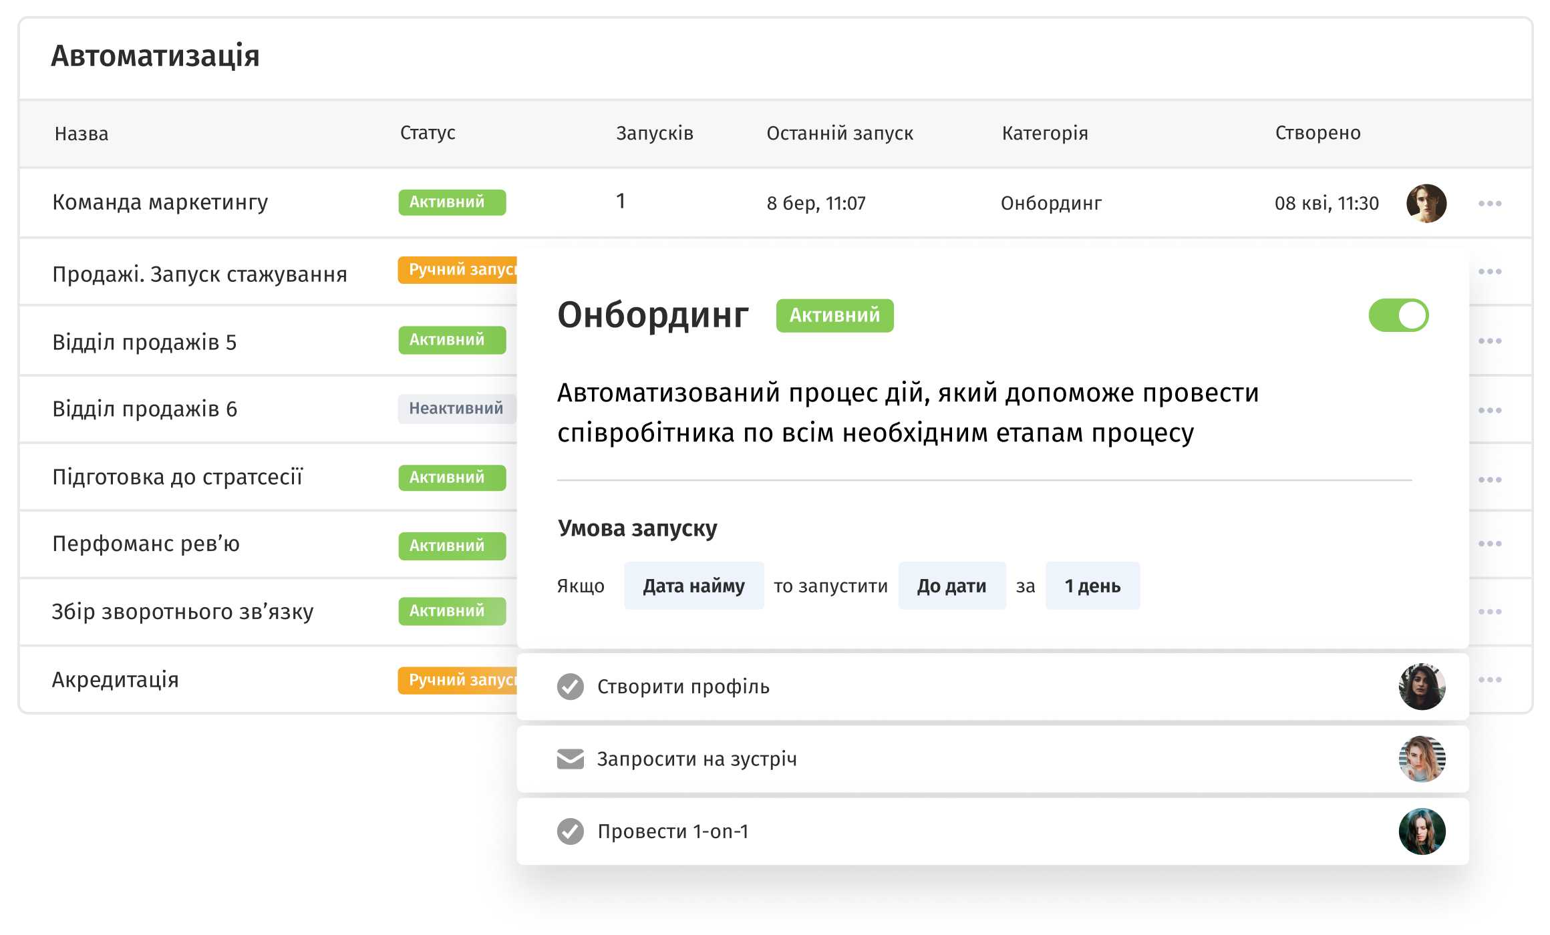The height and width of the screenshot is (935, 1550).
Task: Open the Дата найму condition dropdown
Action: [693, 586]
